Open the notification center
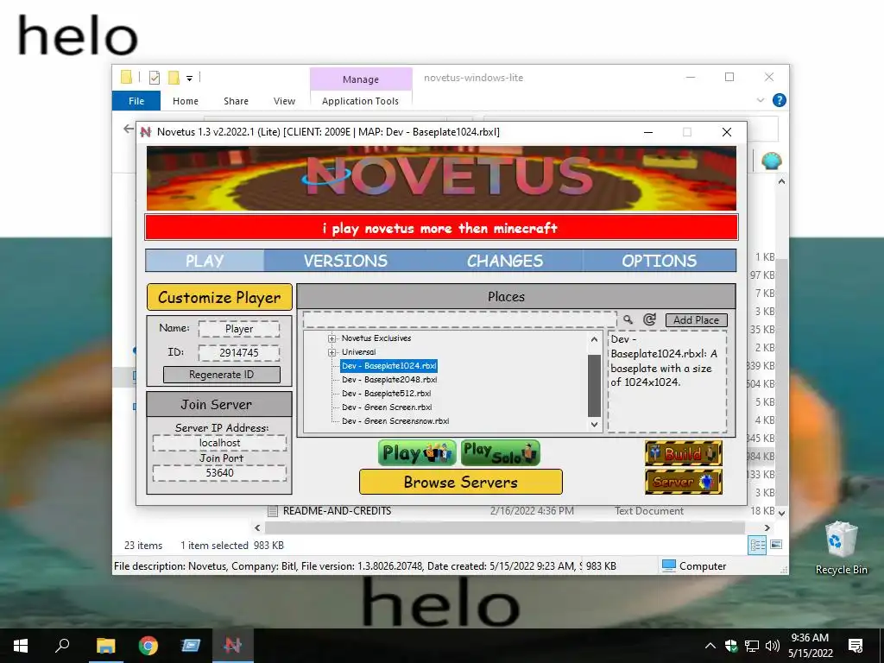 click(856, 646)
